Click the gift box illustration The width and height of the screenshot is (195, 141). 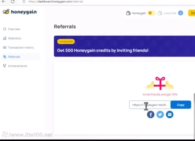(160, 83)
